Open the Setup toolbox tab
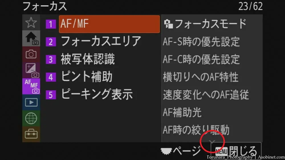 [31, 134]
